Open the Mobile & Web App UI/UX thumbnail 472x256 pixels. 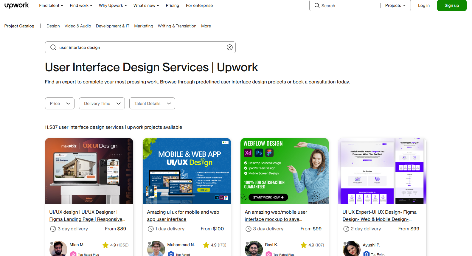coord(187,171)
